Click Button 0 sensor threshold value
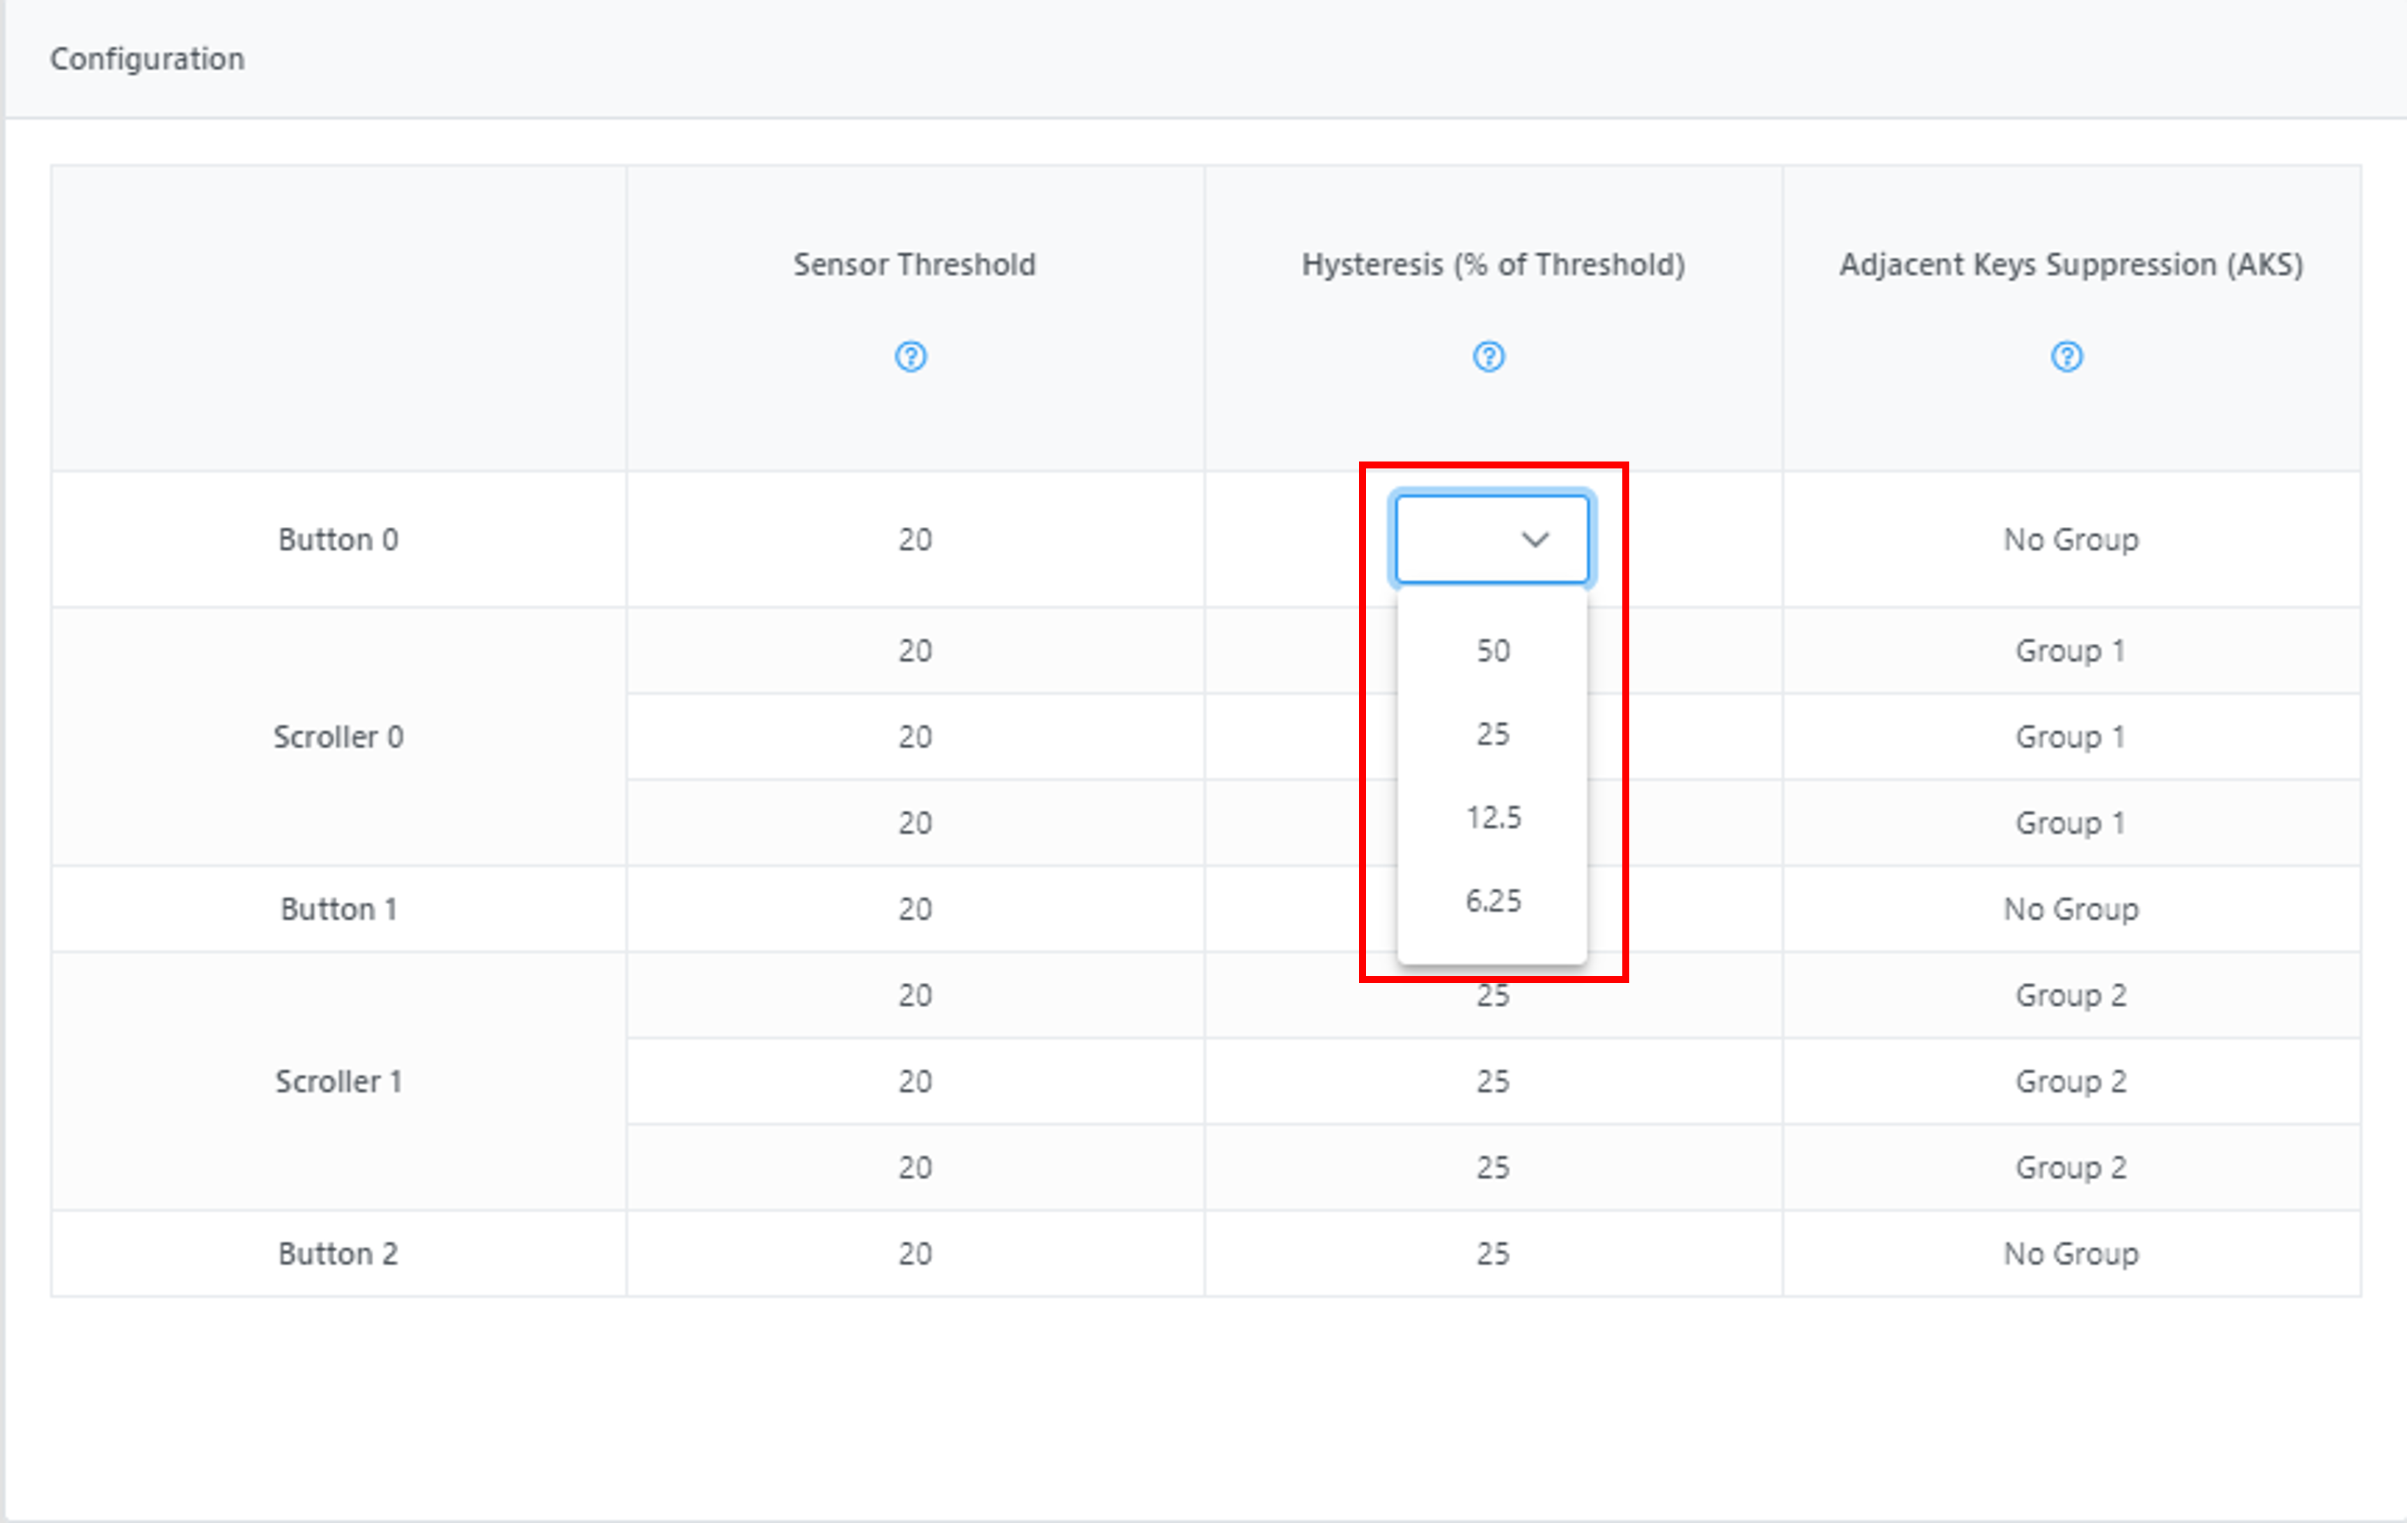 point(915,539)
